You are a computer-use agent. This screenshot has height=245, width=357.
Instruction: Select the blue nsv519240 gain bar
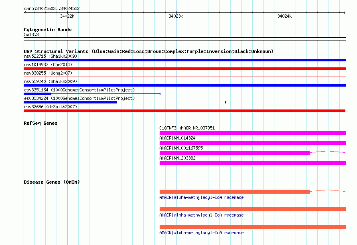point(185,85)
